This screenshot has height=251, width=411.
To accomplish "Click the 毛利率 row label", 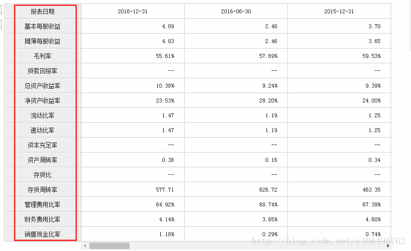I will 43,56.
